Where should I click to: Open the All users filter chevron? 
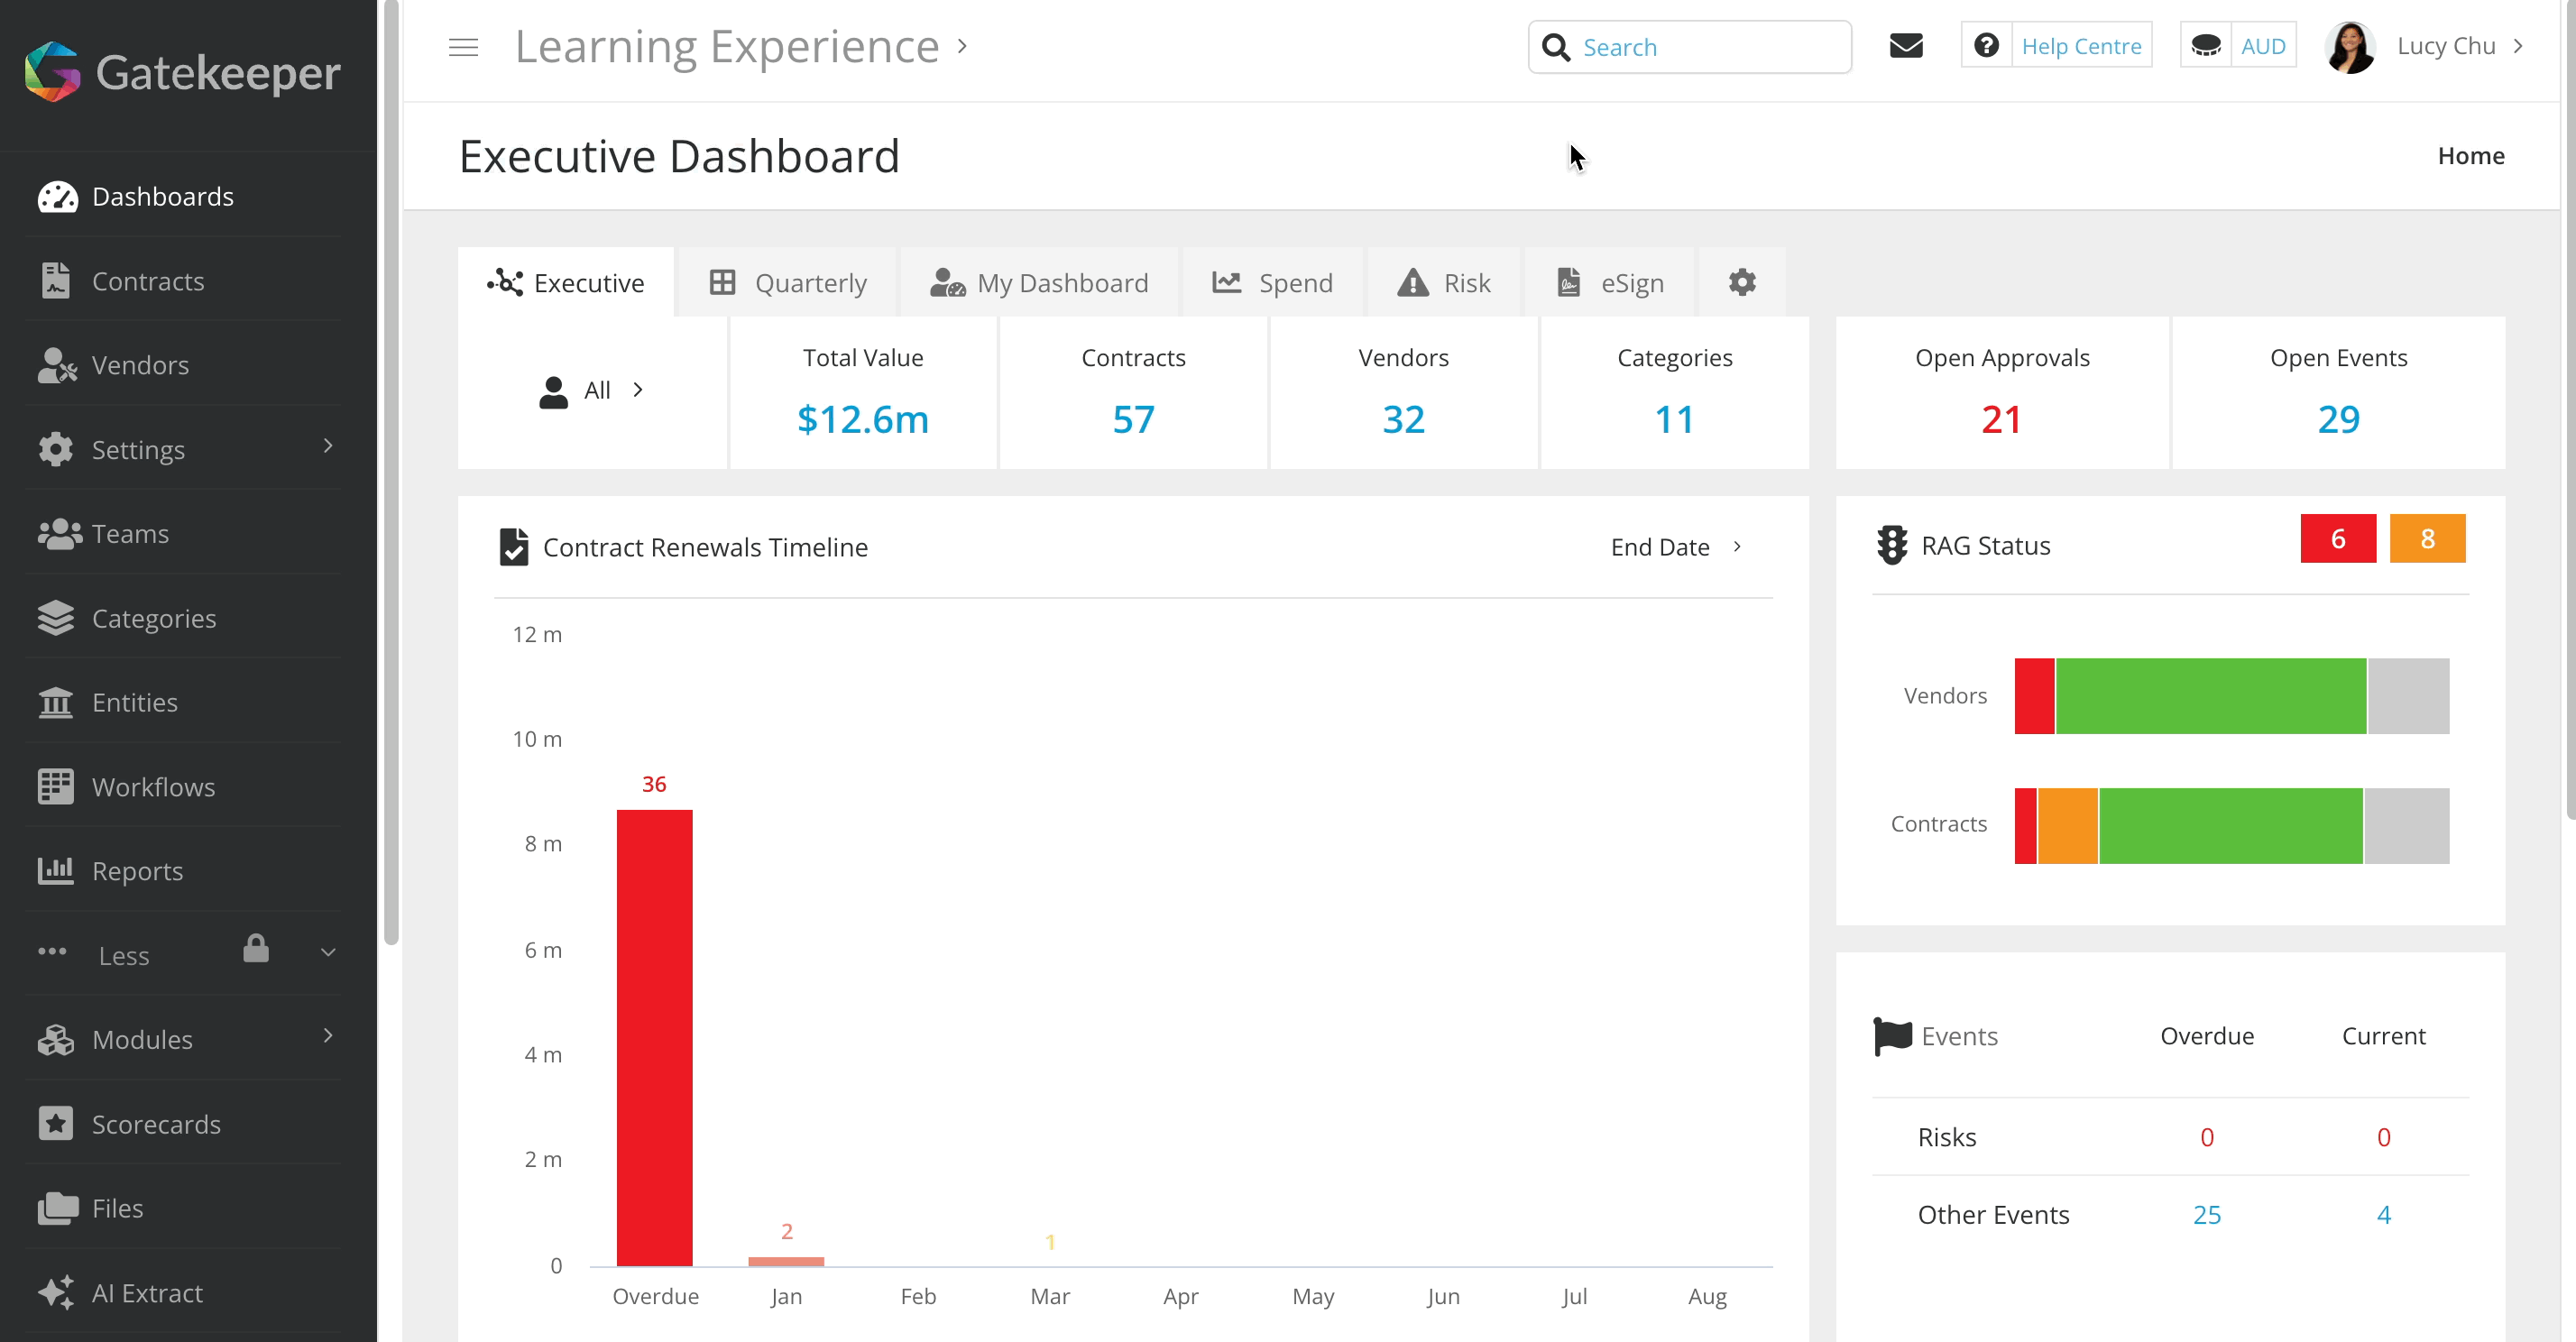point(638,389)
